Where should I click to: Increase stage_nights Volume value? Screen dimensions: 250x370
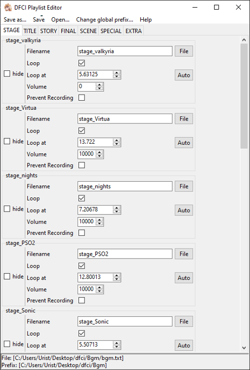99,219
